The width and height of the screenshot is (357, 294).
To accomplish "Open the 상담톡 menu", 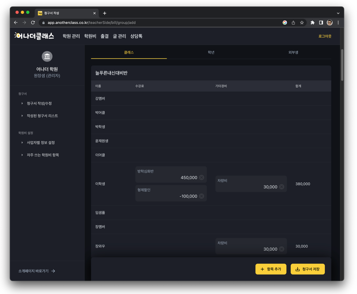I will (137, 36).
